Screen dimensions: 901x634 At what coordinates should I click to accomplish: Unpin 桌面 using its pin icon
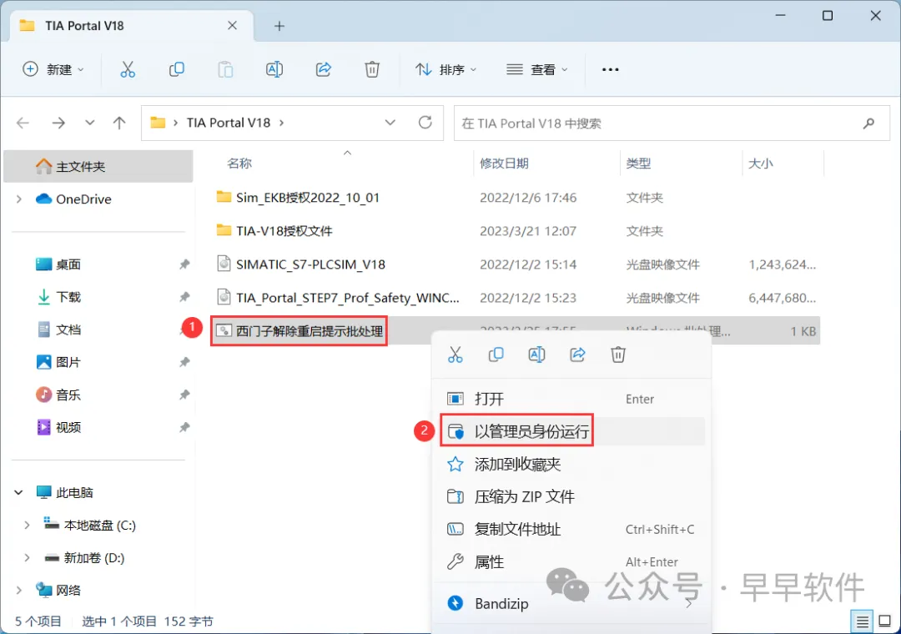tap(184, 264)
